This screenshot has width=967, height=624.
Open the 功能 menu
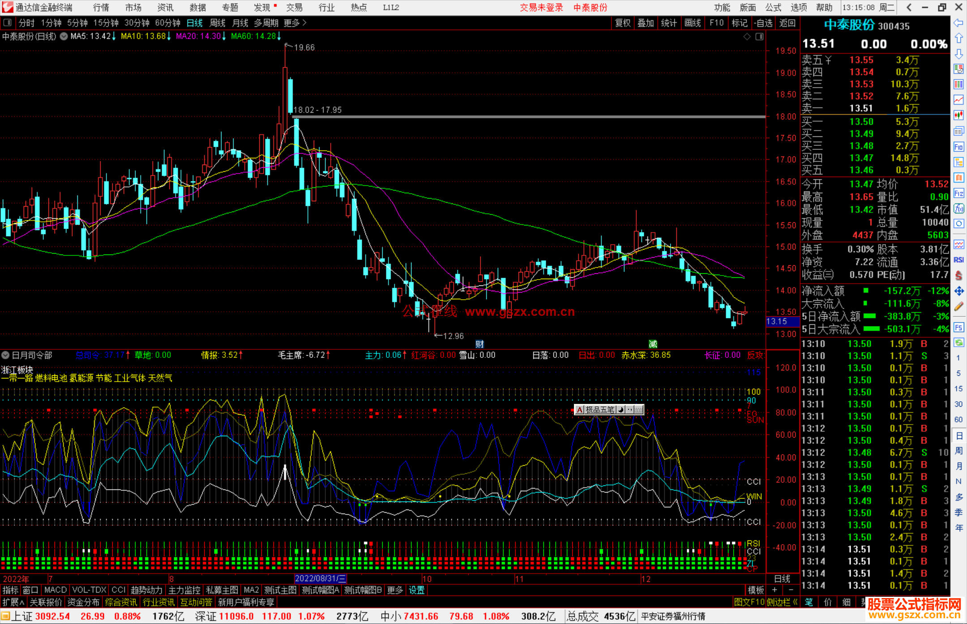pos(722,8)
